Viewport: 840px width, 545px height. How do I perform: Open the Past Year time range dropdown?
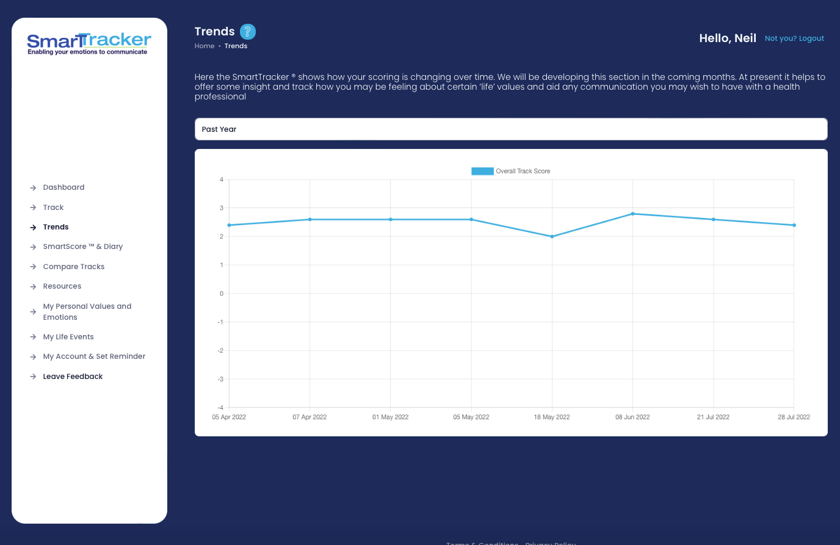(x=510, y=129)
